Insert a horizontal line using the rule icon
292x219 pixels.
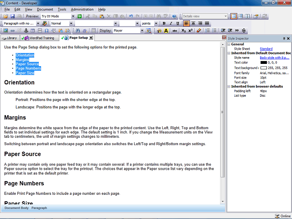pyautogui.click(x=40, y=31)
